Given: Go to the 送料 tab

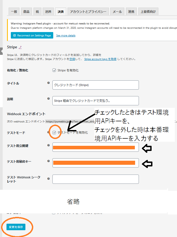Looking at the screenshot, I should pos(48,12).
